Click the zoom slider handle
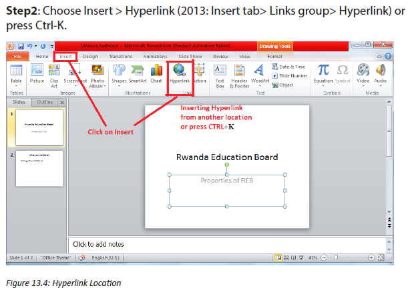The height and width of the screenshot is (290, 408). tap(336, 257)
